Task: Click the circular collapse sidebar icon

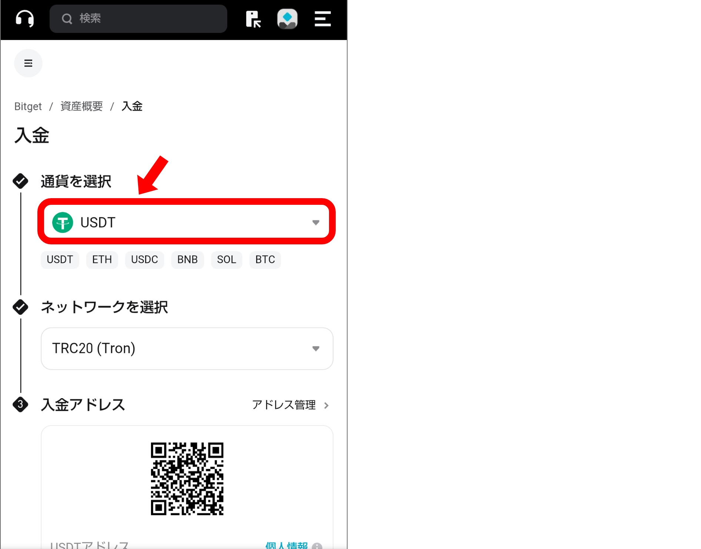Action: click(28, 63)
